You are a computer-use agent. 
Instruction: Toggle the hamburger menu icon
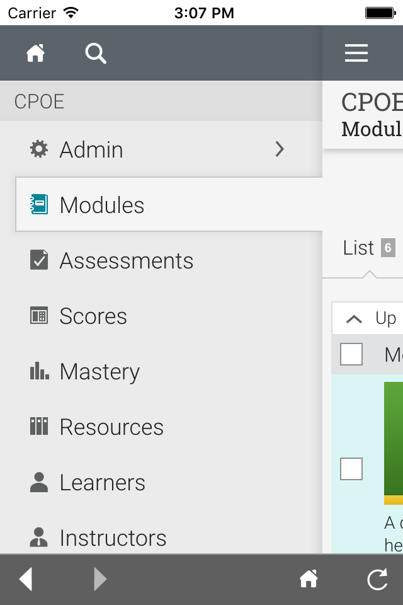tap(356, 54)
